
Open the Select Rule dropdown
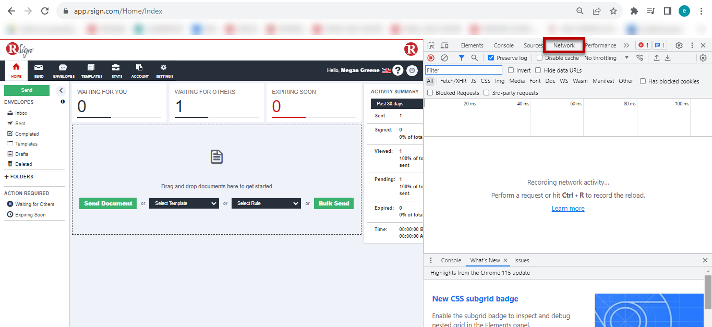coord(266,203)
